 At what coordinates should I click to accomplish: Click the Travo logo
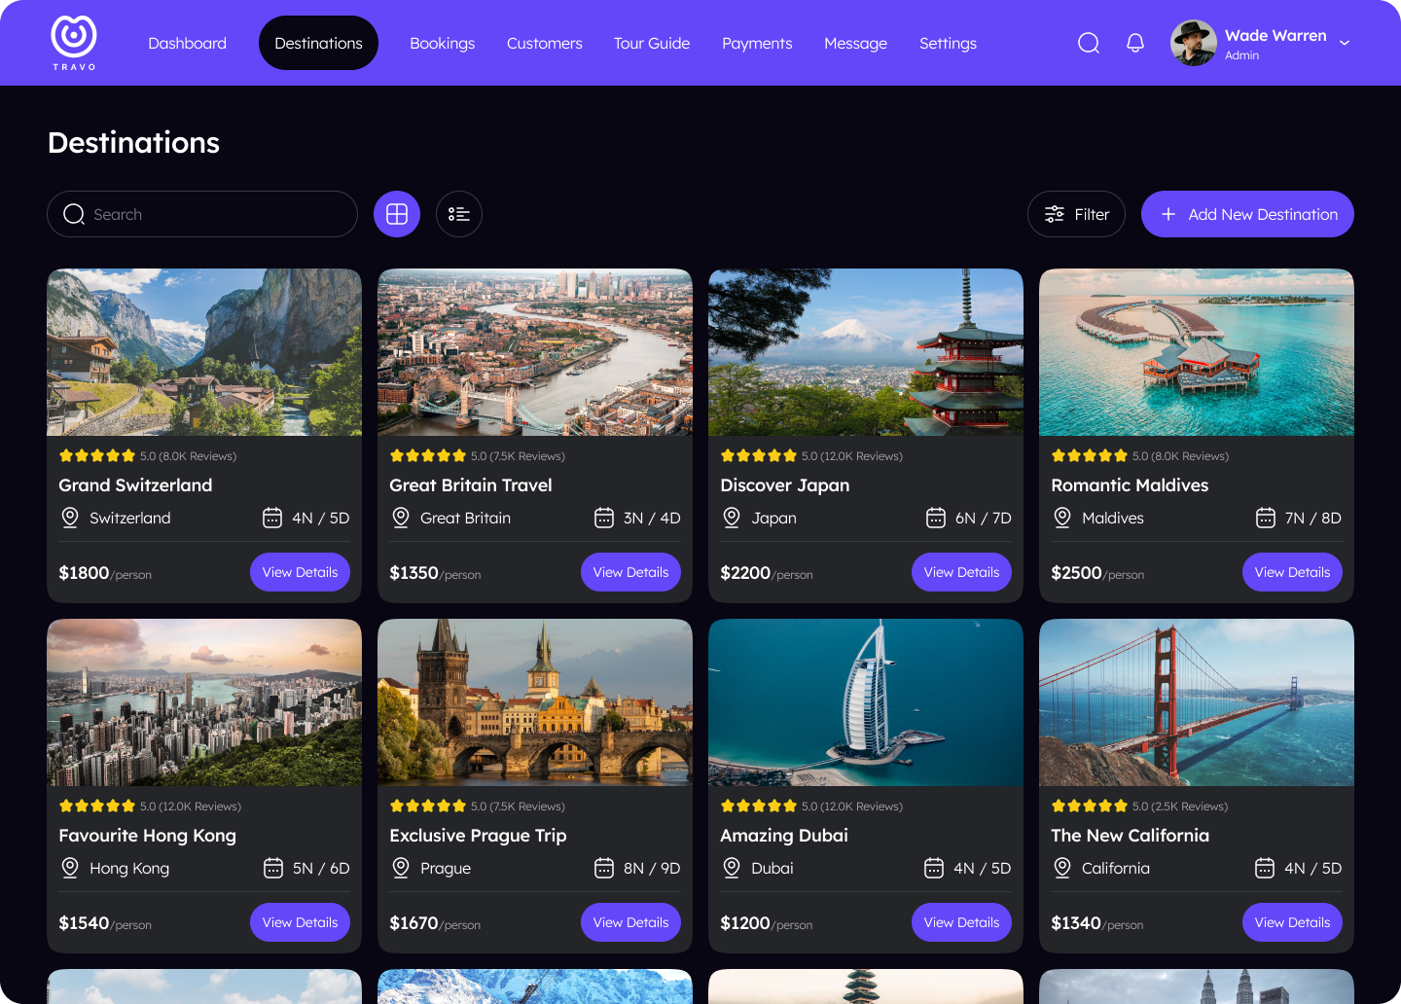[73, 39]
